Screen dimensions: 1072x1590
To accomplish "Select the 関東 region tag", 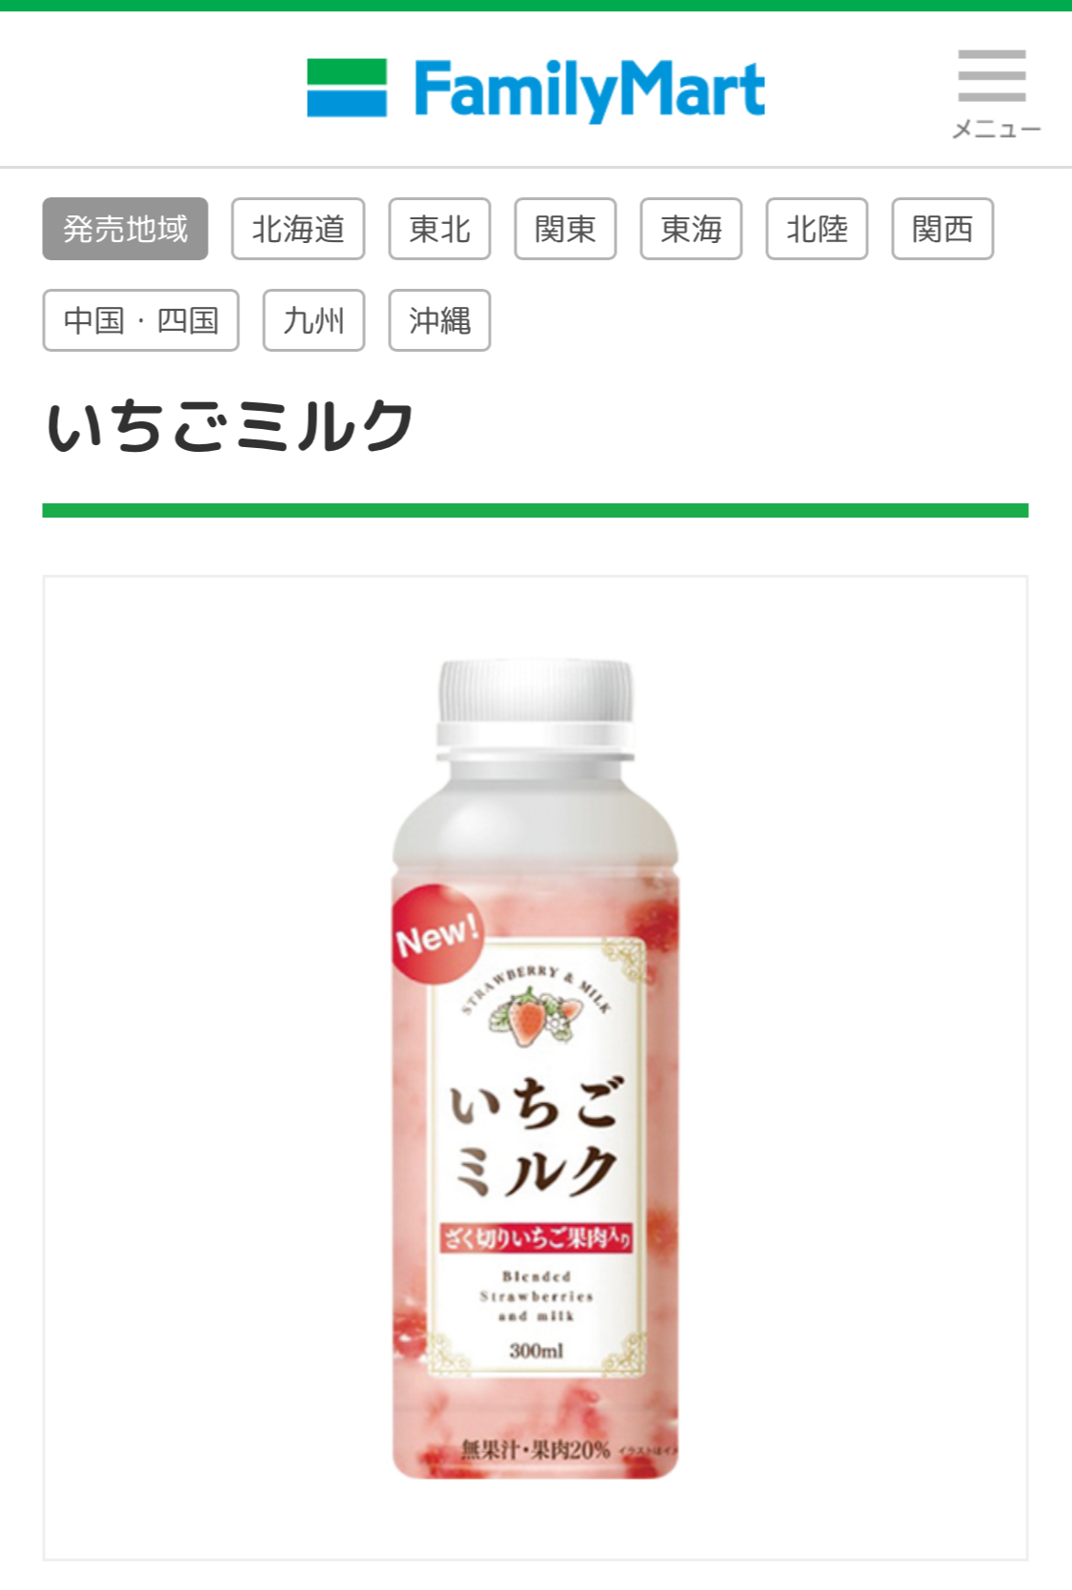I will 565,229.
